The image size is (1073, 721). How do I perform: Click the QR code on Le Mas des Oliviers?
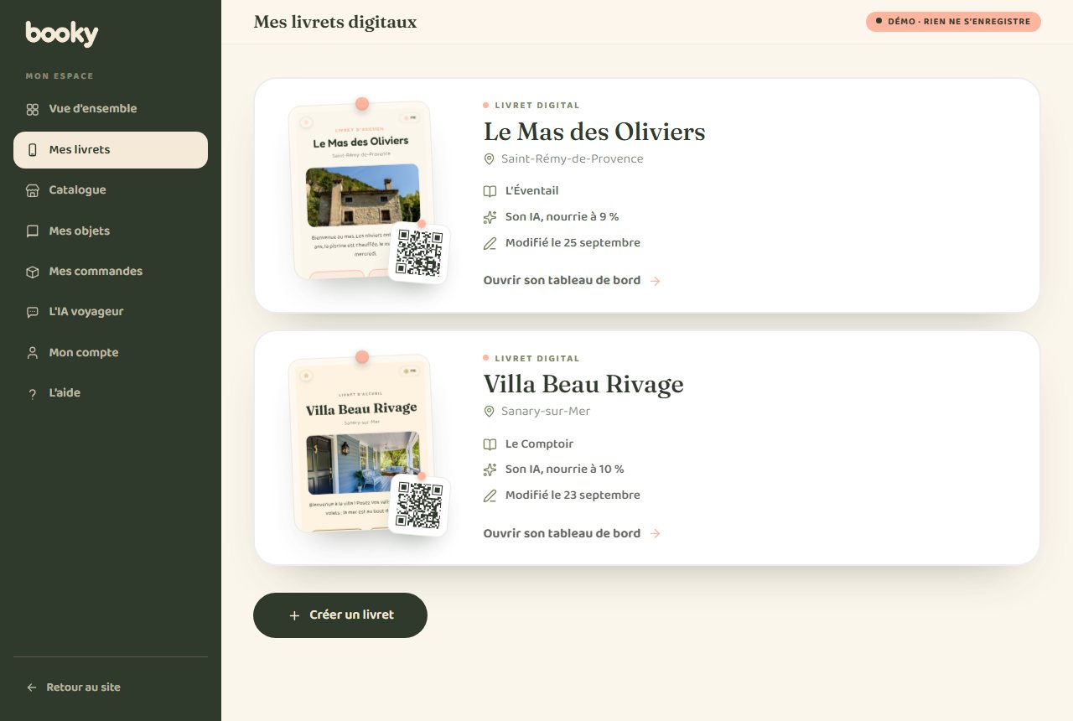tap(419, 253)
